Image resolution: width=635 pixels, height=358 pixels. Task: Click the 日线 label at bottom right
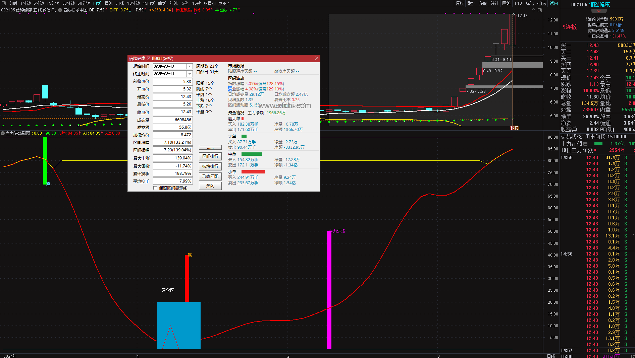point(551,356)
